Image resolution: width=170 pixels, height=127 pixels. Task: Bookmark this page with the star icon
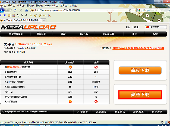point(130,10)
